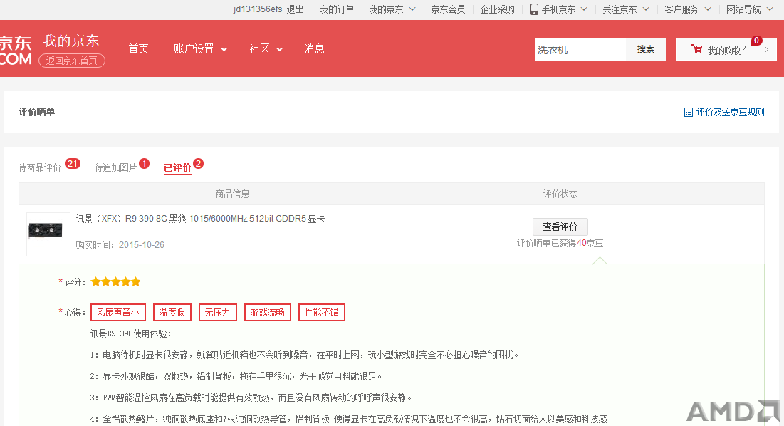Click the username jd131356efs
This screenshot has width=784, height=426.
[258, 9]
